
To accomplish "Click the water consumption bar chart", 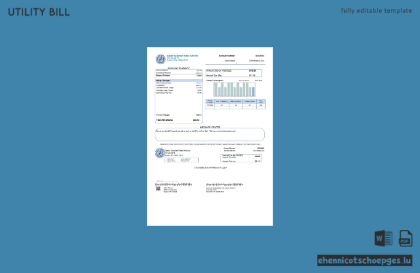I will pos(234,89).
